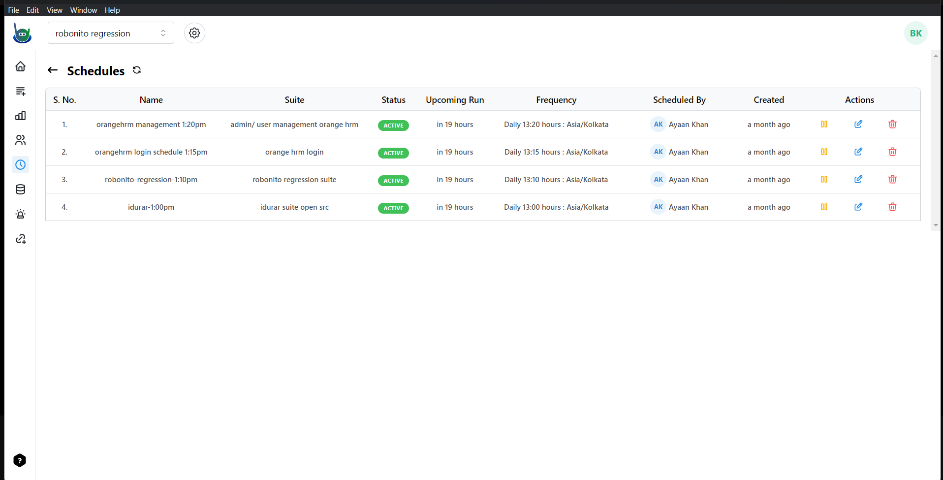This screenshot has height=480, width=943.
Task: Click the back arrow beside Schedules
Action: click(53, 70)
